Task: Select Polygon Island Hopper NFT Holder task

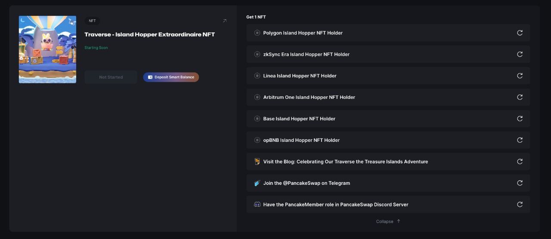Action: tap(303, 33)
